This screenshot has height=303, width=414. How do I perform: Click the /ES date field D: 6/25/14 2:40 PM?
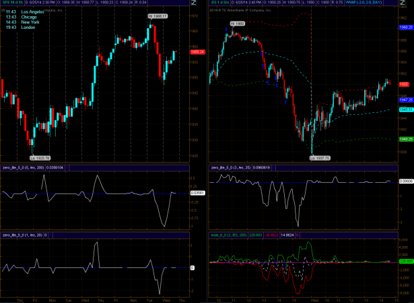coord(246,3)
